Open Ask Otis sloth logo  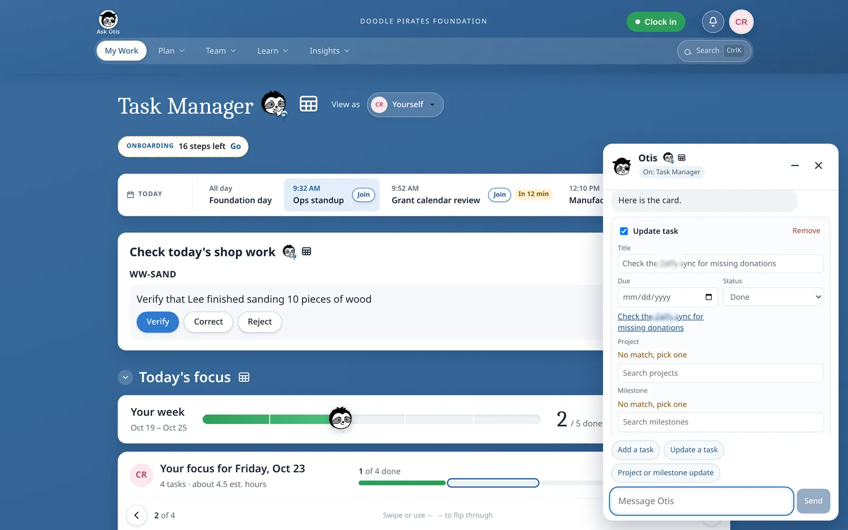click(x=108, y=22)
